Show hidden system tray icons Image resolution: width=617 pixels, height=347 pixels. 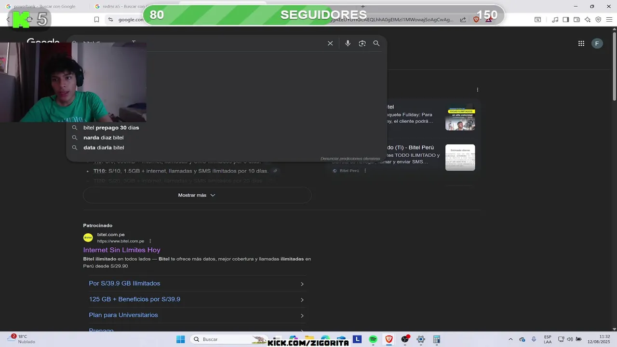[510, 339]
